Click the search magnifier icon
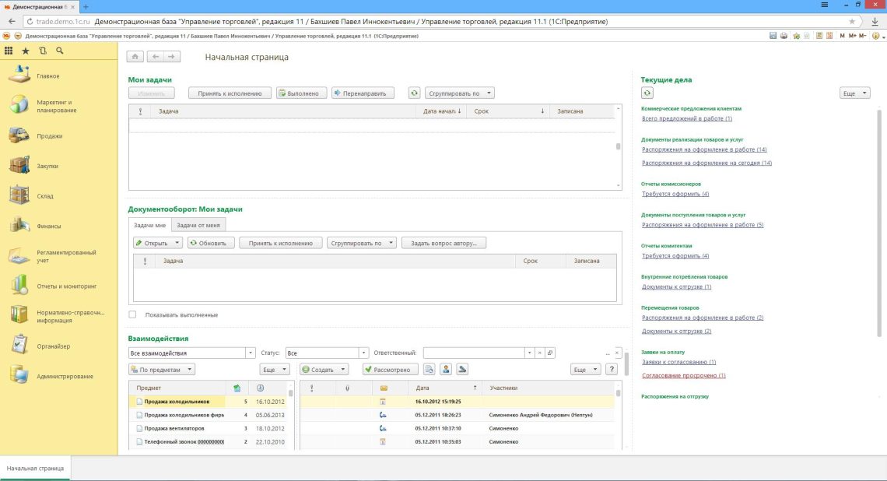The image size is (887, 481). click(x=60, y=51)
